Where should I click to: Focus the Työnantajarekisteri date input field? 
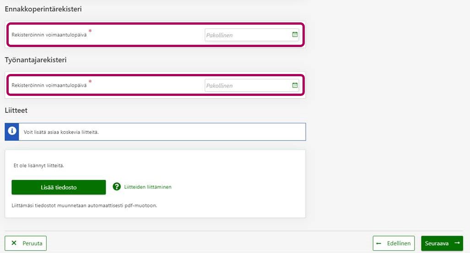tap(247, 86)
